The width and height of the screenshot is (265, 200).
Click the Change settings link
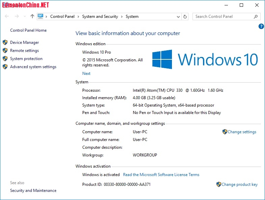tap(242, 132)
